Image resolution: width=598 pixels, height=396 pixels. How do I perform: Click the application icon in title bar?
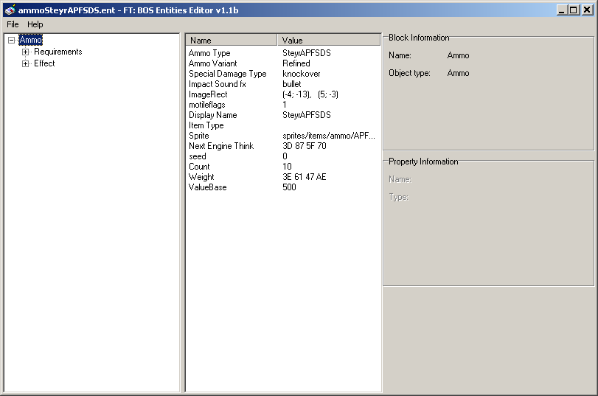[x=10, y=10]
